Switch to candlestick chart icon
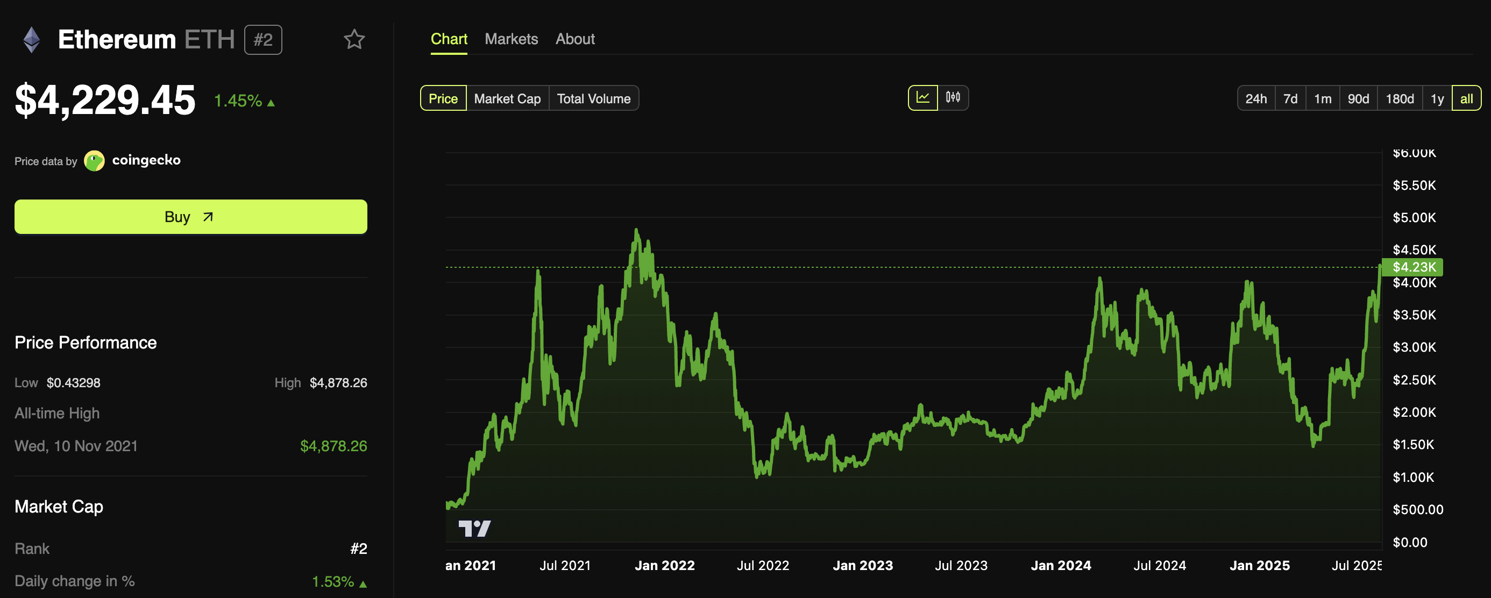The width and height of the screenshot is (1491, 598). pos(953,98)
